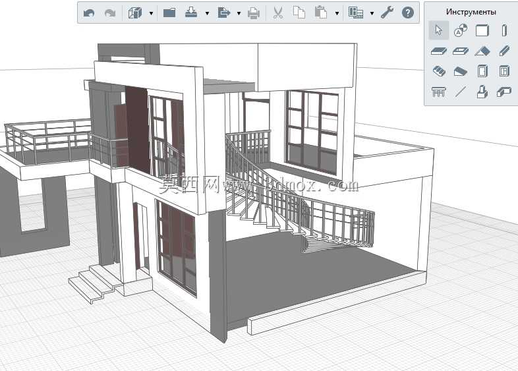Click the 3D wireframe cube view icon
Viewport: 518px width, 371px height.
[135, 13]
